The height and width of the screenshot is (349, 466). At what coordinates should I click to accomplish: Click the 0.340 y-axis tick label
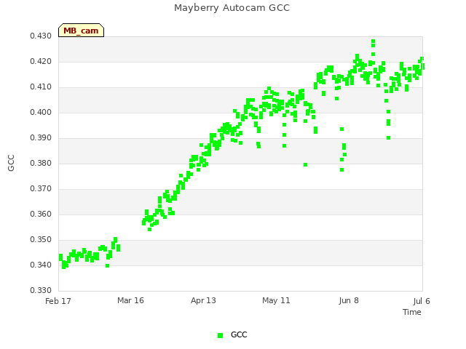[41, 265]
